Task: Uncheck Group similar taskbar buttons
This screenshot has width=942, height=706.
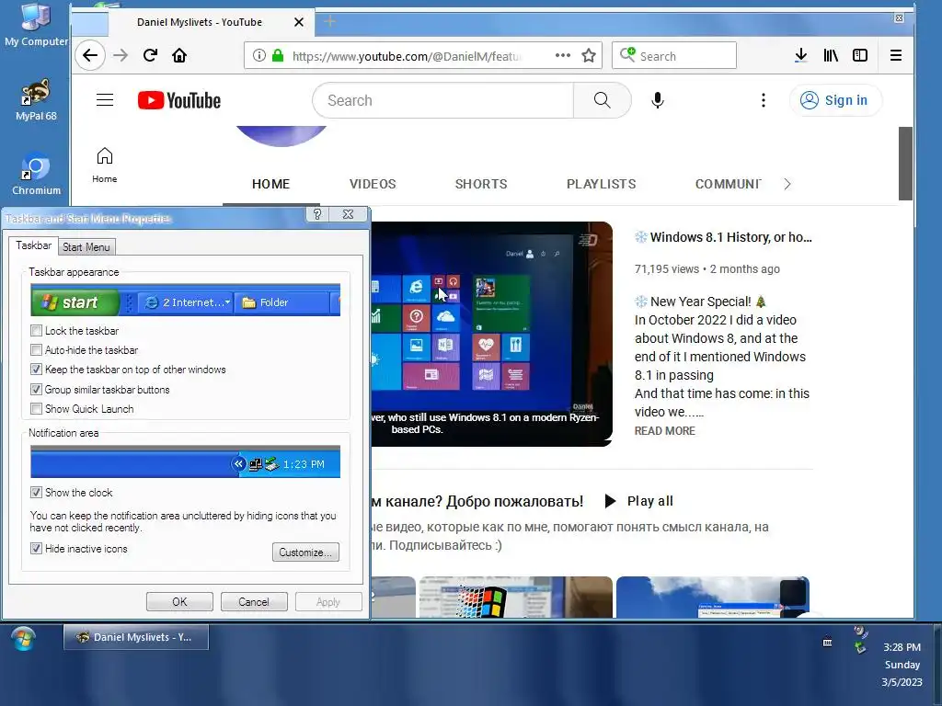Action: coord(36,390)
